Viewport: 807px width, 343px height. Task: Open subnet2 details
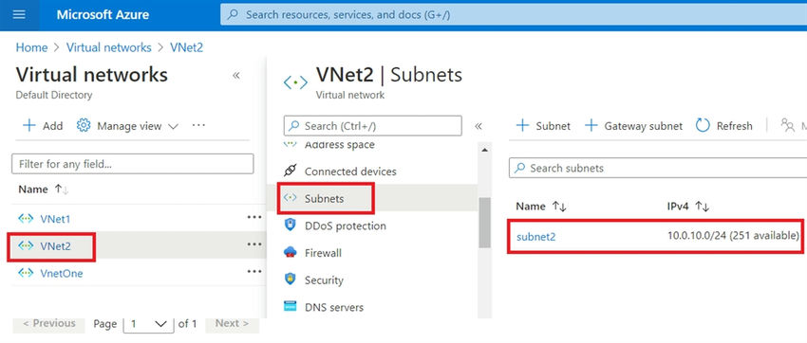pyautogui.click(x=535, y=237)
